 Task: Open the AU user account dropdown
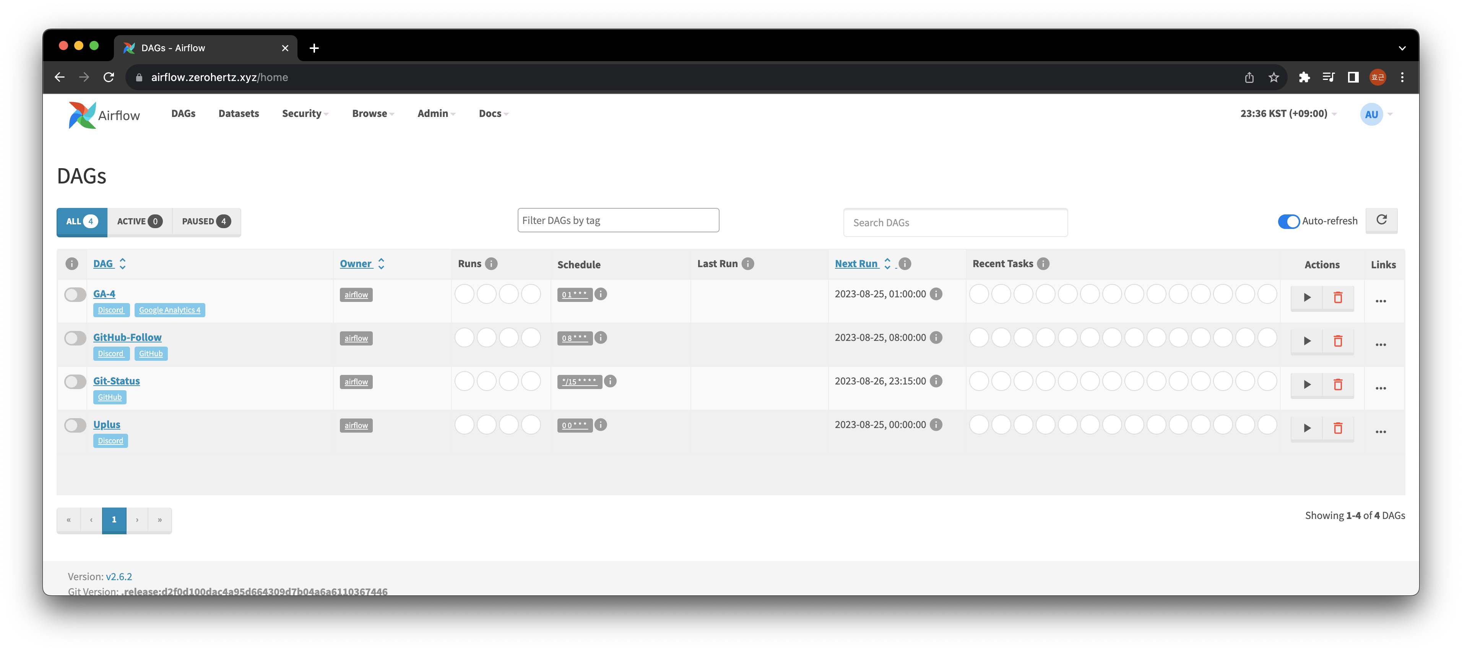(1376, 115)
